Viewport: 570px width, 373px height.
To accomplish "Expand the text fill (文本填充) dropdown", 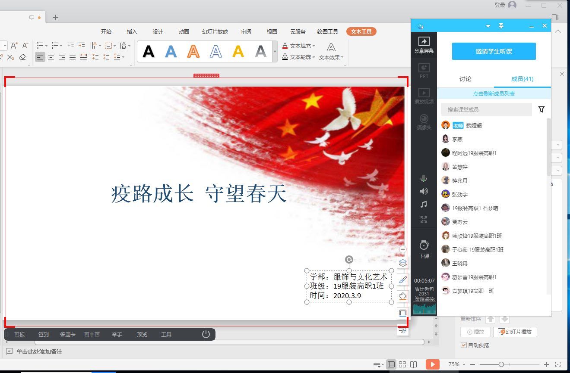I will 314,46.
